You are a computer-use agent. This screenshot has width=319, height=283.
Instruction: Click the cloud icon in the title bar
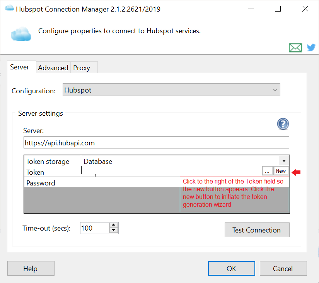pyautogui.click(x=9, y=8)
